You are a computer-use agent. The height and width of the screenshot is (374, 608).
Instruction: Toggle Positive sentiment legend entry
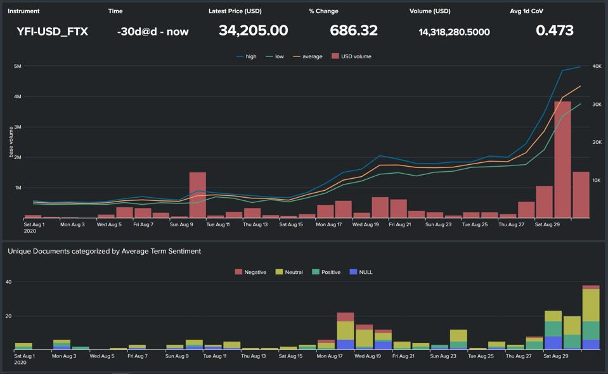click(326, 272)
